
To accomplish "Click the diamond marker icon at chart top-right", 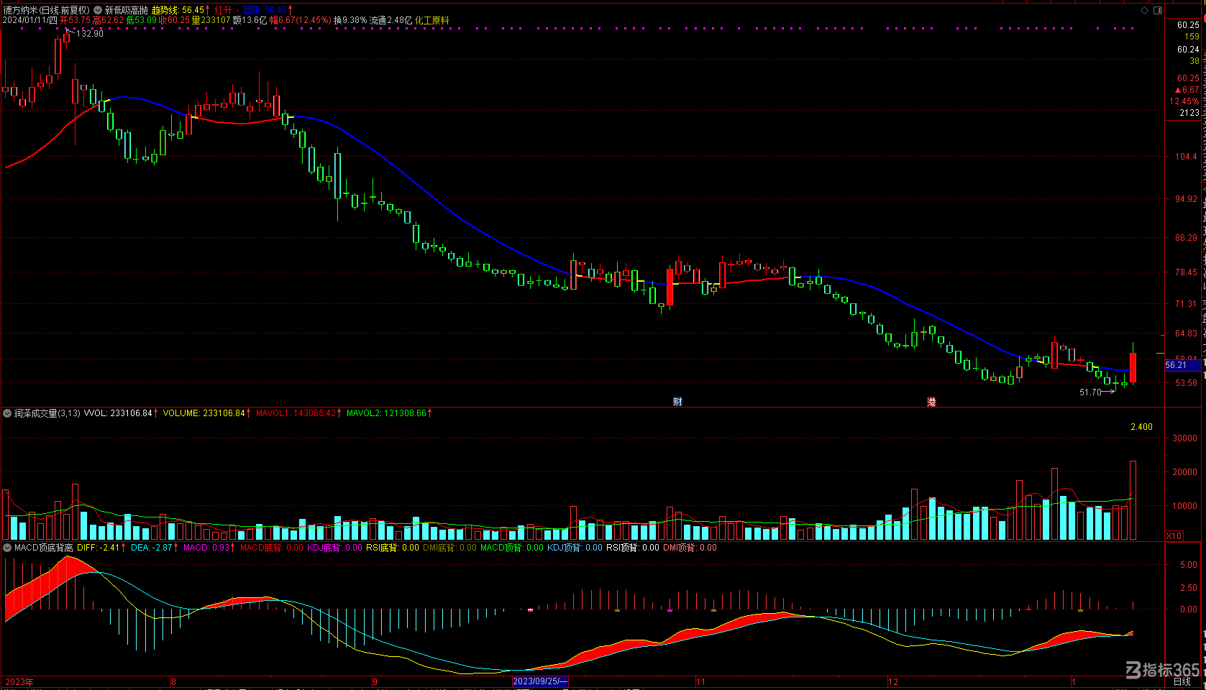I will pos(1145,10).
